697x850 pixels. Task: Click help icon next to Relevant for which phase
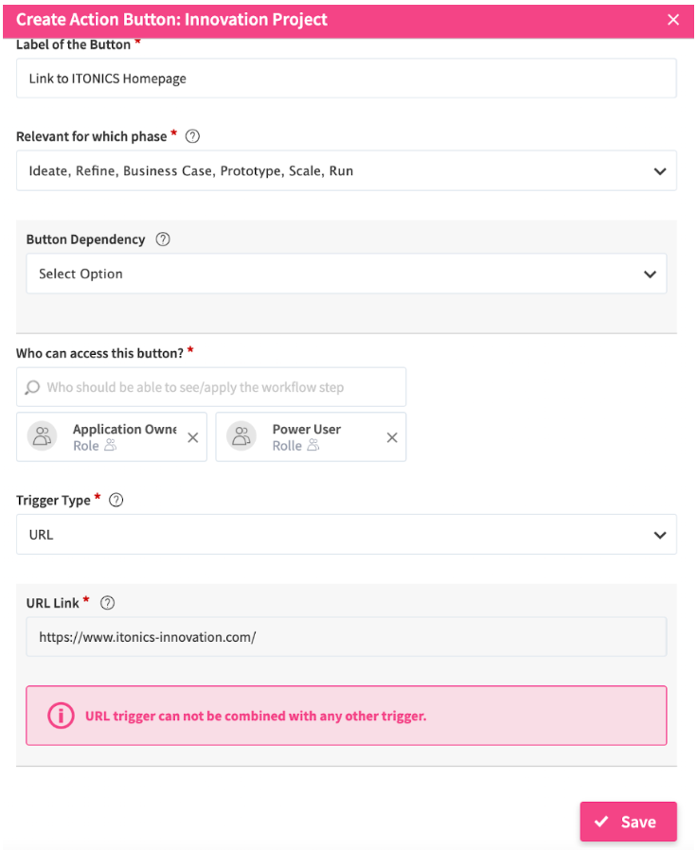pyautogui.click(x=192, y=136)
